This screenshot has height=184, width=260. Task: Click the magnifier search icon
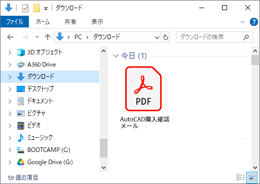click(x=246, y=37)
